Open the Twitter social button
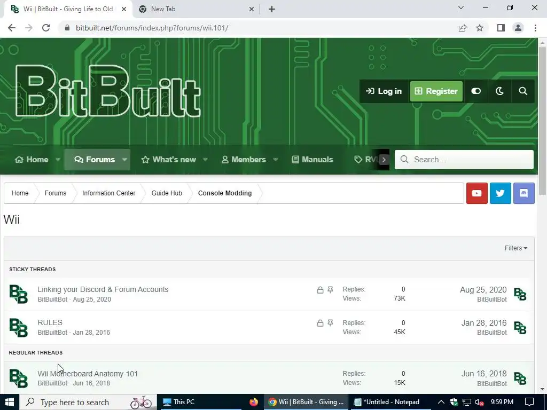 point(500,193)
